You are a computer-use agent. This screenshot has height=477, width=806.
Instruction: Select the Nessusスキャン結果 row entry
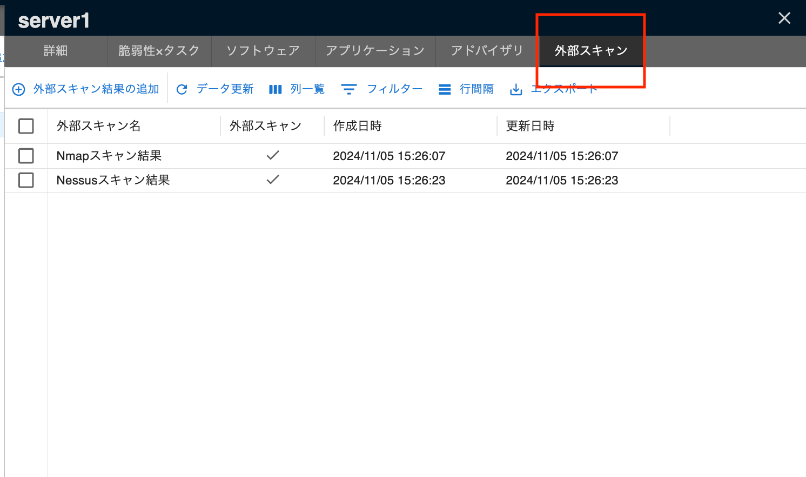pos(113,180)
